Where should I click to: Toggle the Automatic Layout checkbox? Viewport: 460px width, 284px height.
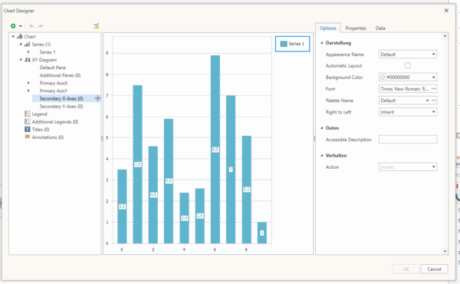click(x=408, y=65)
